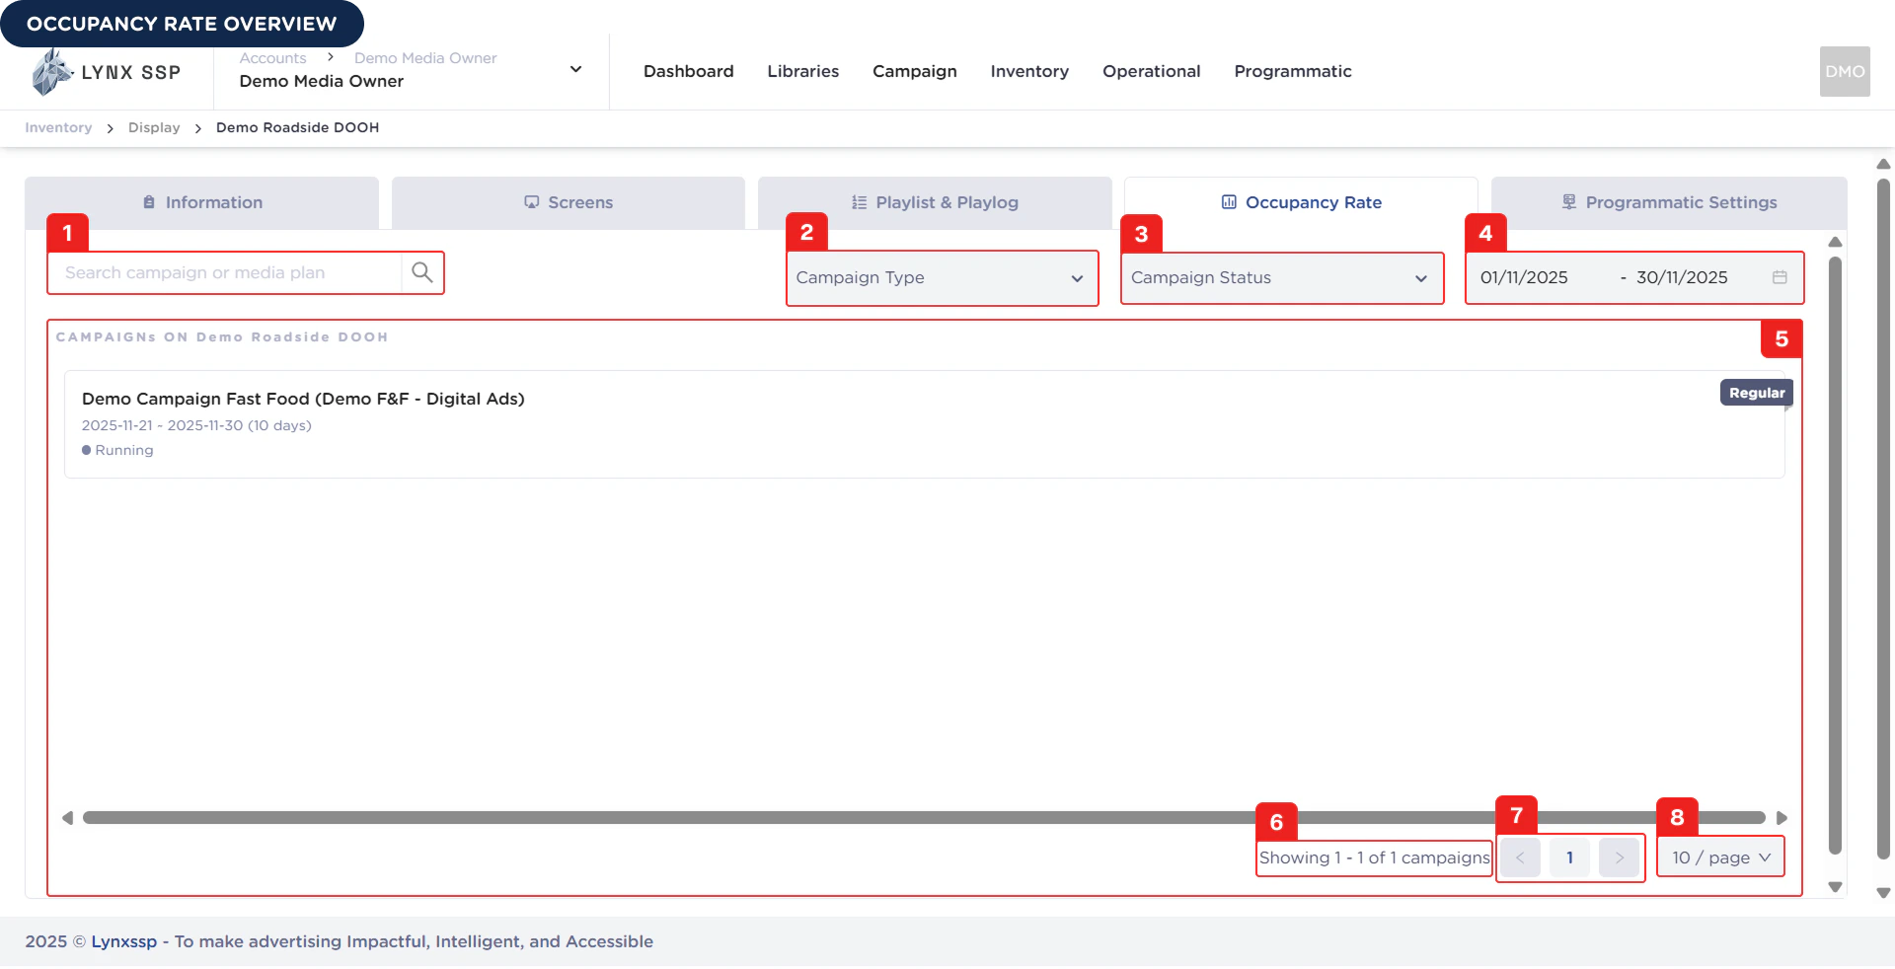Click the Showing 1 - 1 of 1 campaigns text
Viewport: 1895px width, 969px height.
click(1374, 857)
